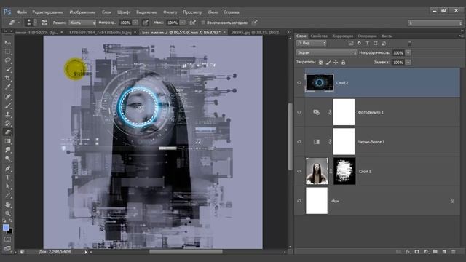Select the Healing Brush tool
Screen dimensions: 466x262
point(8,96)
